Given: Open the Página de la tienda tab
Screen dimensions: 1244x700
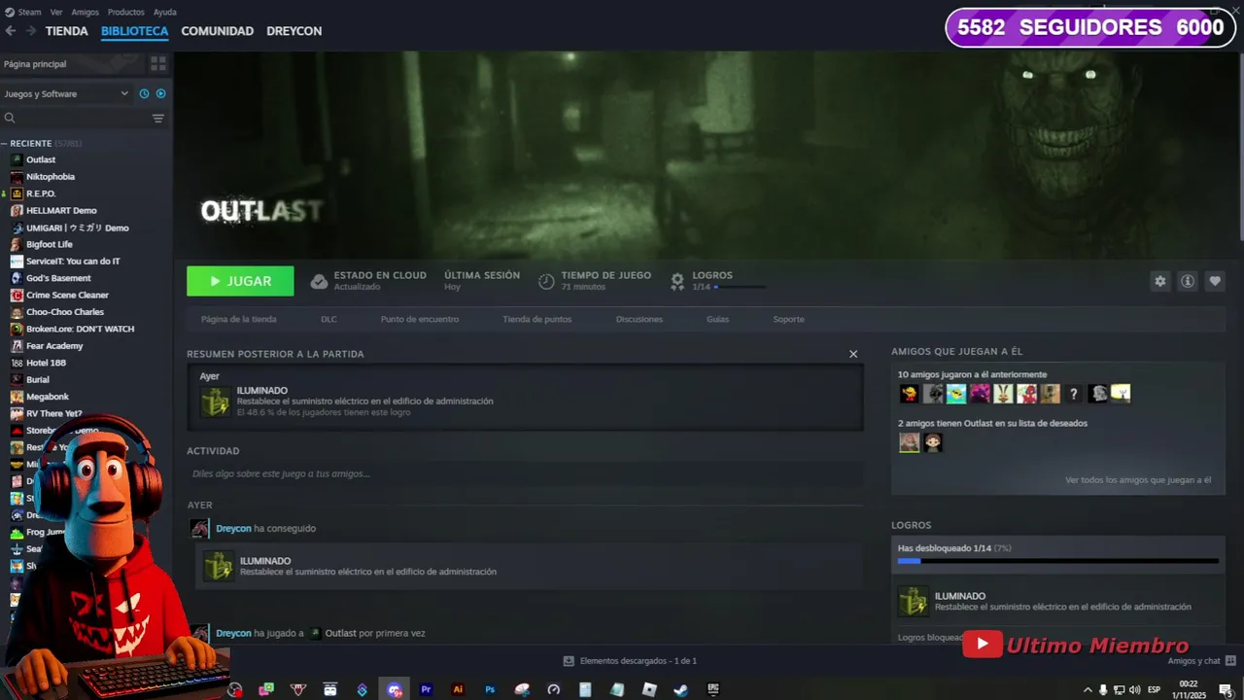Looking at the screenshot, I should click(x=239, y=319).
